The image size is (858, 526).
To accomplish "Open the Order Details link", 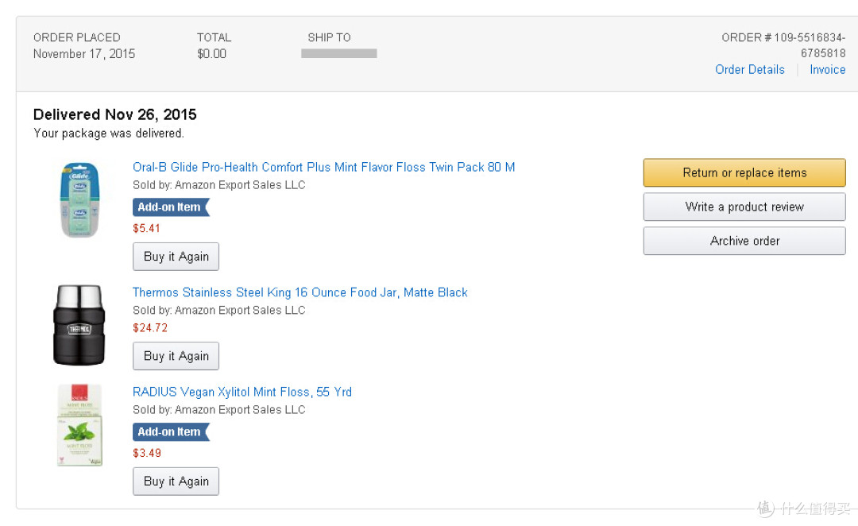I will pos(750,69).
